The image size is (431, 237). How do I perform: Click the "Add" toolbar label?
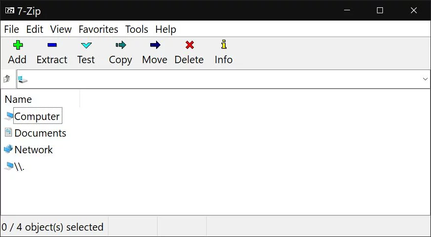[x=17, y=60]
